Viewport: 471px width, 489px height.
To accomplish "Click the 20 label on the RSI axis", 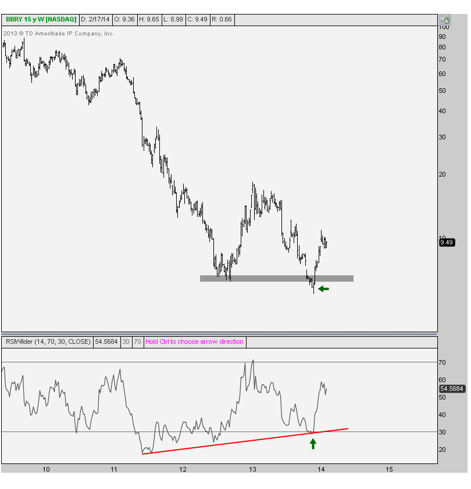I will point(443,450).
